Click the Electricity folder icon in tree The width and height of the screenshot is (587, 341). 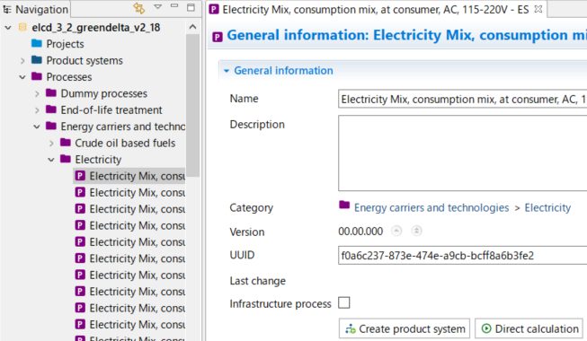click(x=66, y=159)
